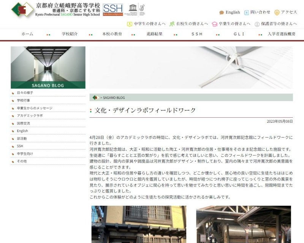Click the アクセス map pin icon
The width and height of the screenshot is (304, 243).
pyautogui.click(x=277, y=13)
